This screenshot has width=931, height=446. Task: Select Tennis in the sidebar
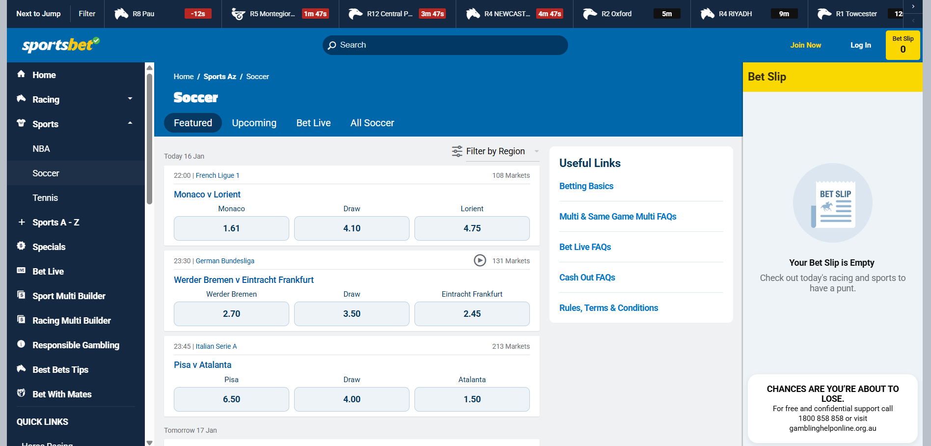[x=76, y=197]
